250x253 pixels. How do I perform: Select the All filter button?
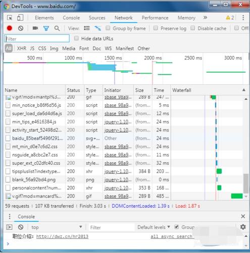(9, 48)
